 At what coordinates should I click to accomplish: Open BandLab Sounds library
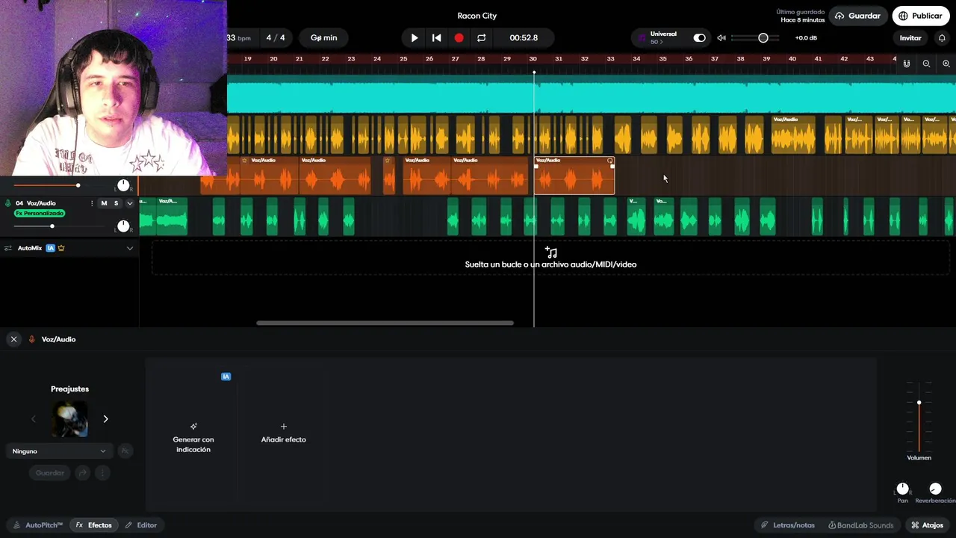click(860, 525)
